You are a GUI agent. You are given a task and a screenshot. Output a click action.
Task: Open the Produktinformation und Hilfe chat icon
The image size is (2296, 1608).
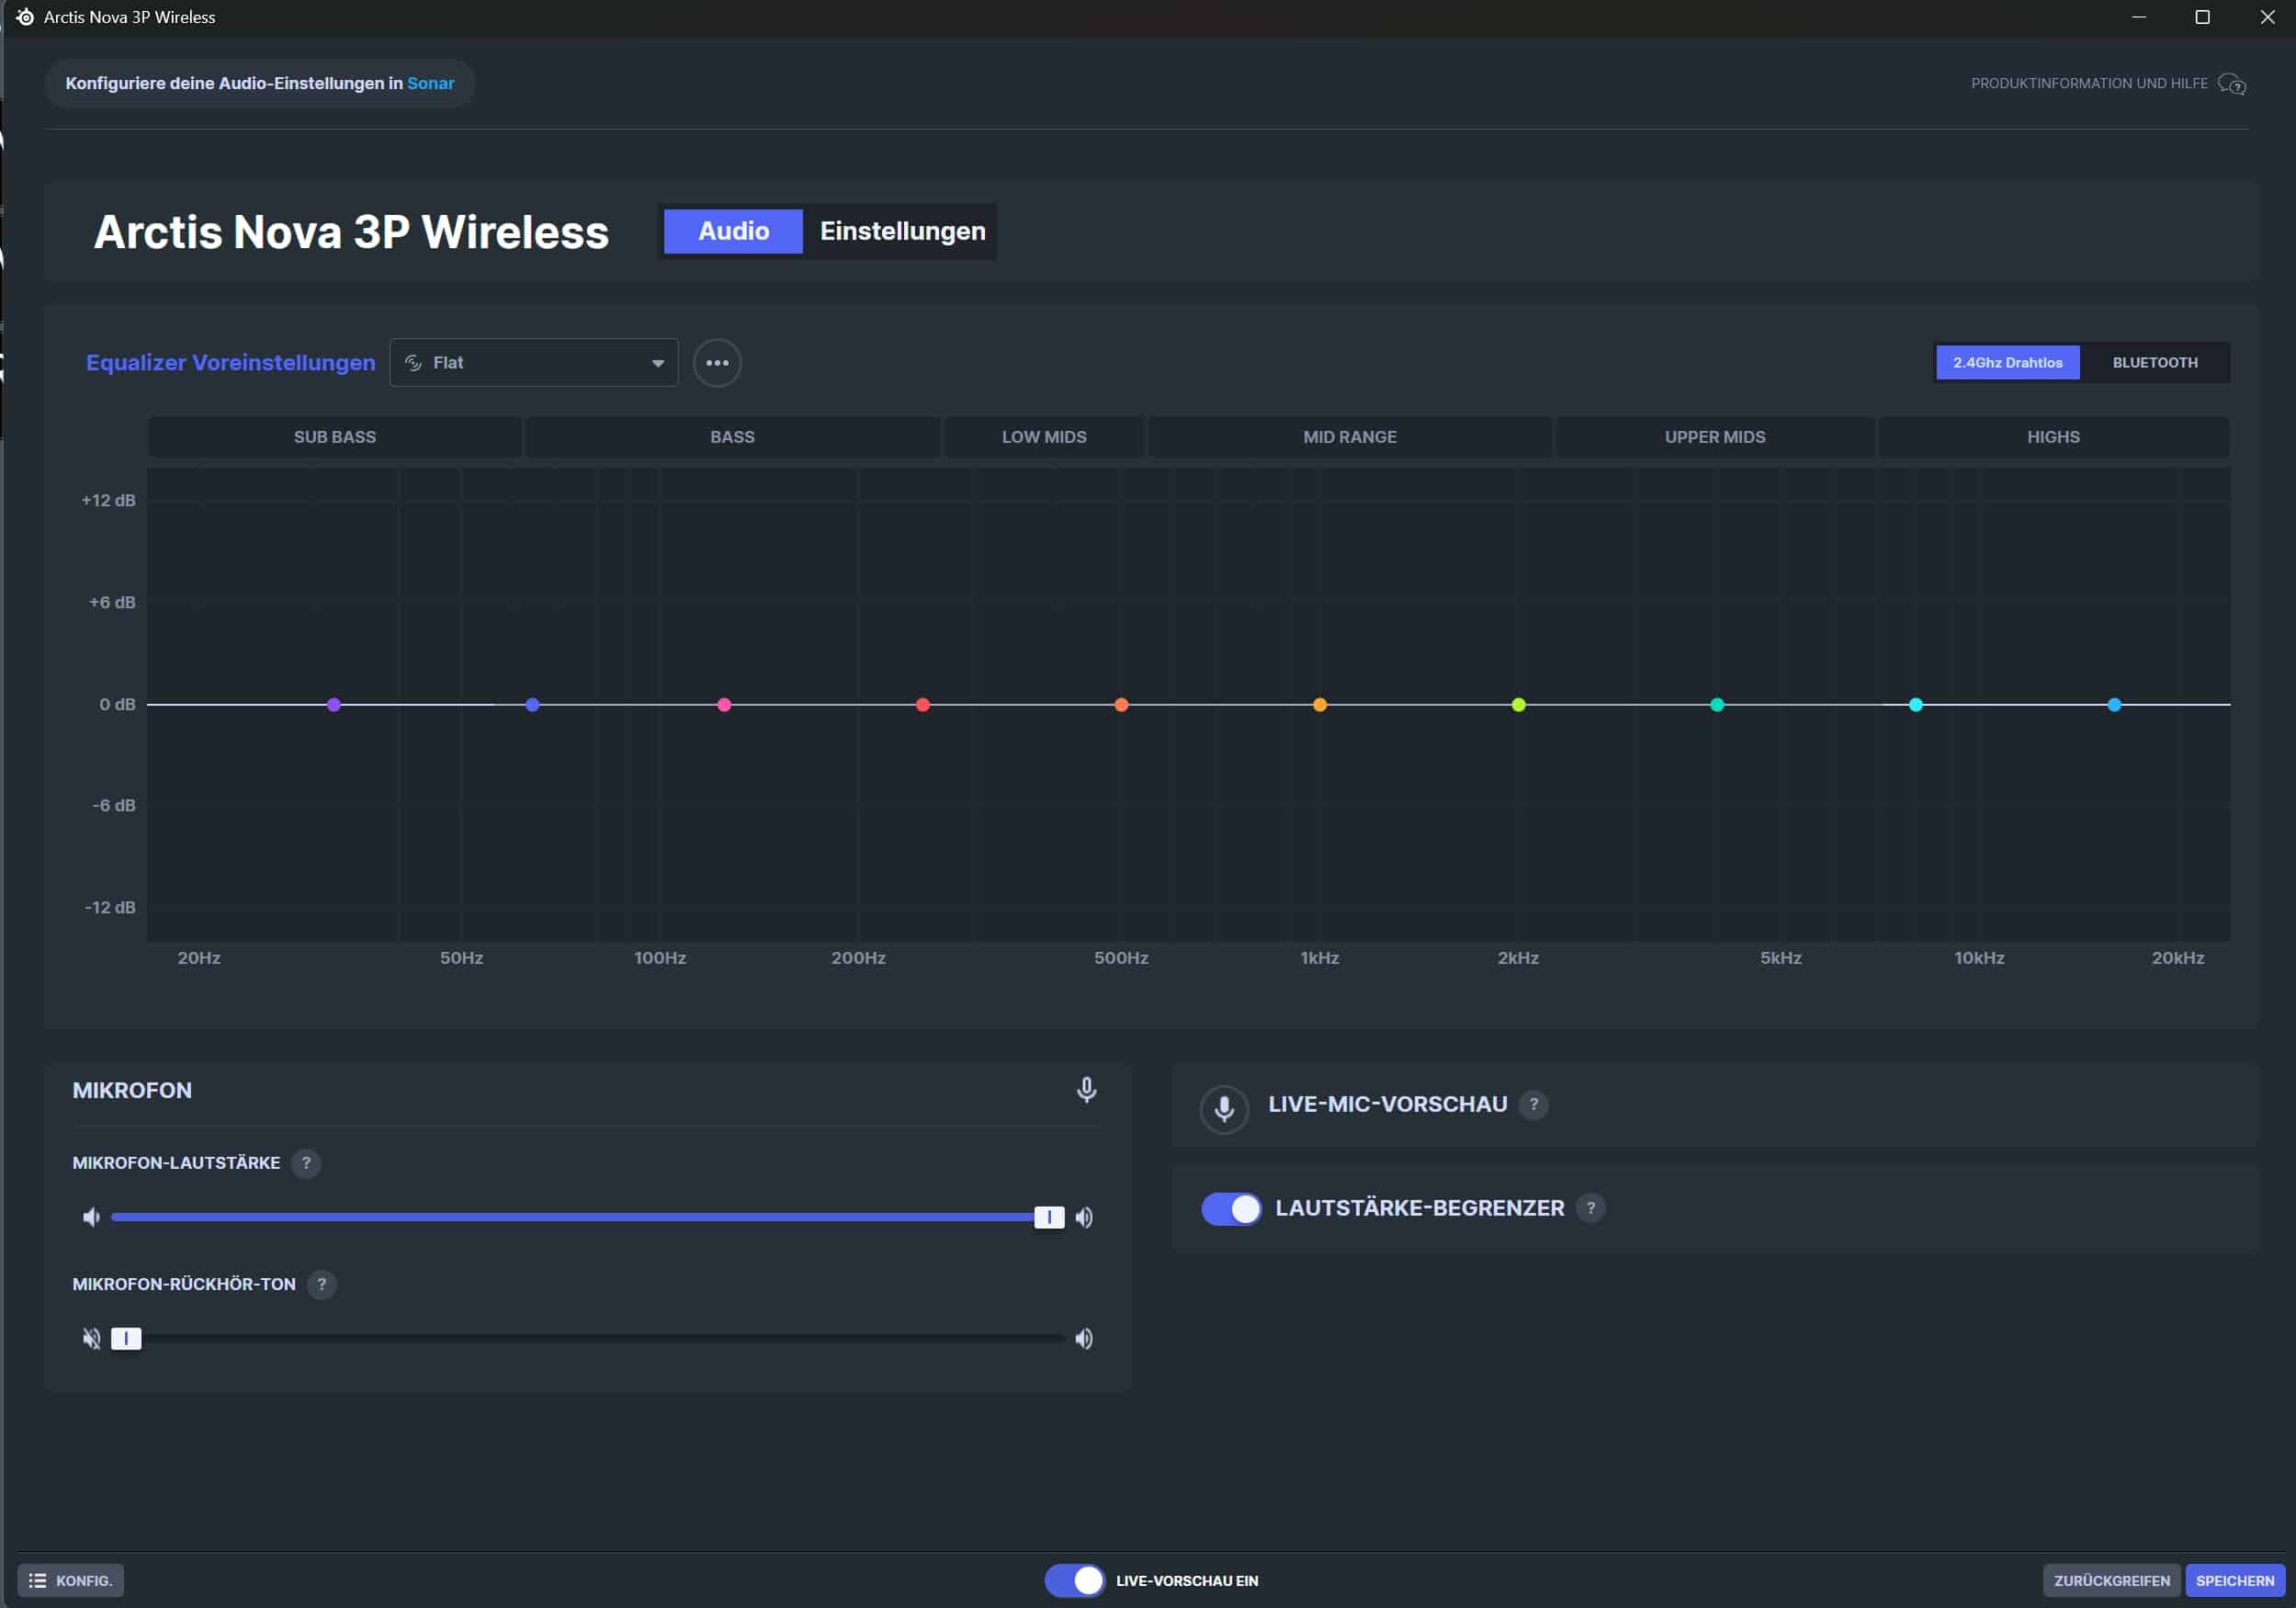point(2231,84)
